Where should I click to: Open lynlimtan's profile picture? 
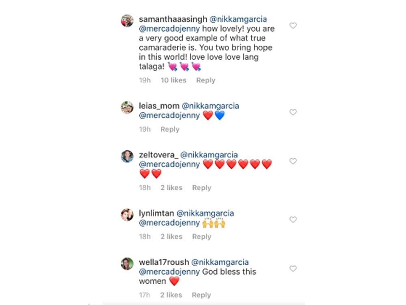[x=127, y=215]
